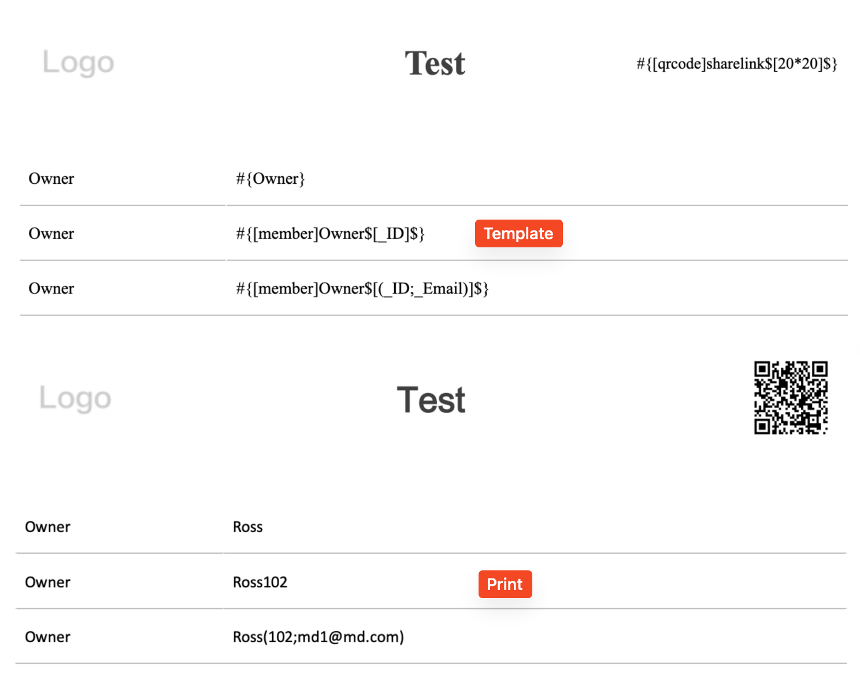
Task: Select the Ross(102;md1@md.com) value
Action: tap(318, 637)
